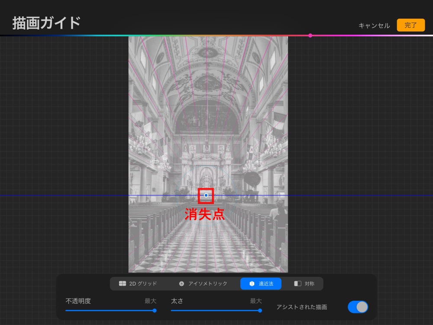Click the blue dot of the 太さ slider

tap(260, 311)
